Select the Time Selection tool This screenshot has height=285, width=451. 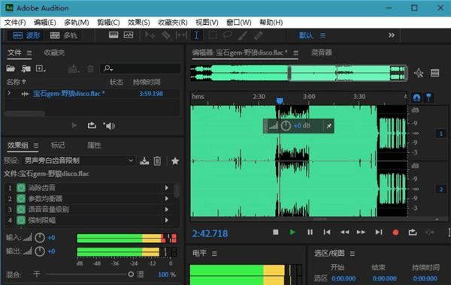pyautogui.click(x=196, y=35)
